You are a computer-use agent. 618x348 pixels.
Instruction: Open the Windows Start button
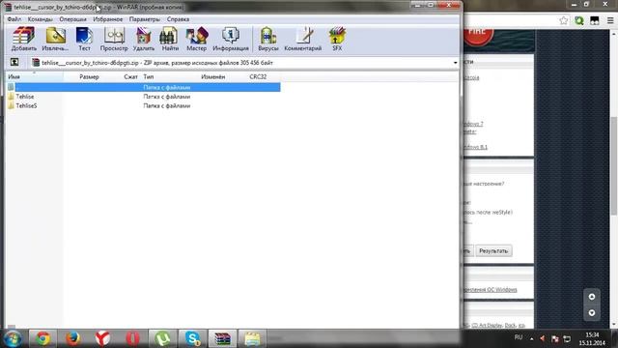point(13,338)
